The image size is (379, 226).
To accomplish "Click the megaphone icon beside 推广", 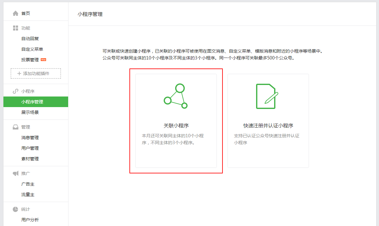I will 16,173.
